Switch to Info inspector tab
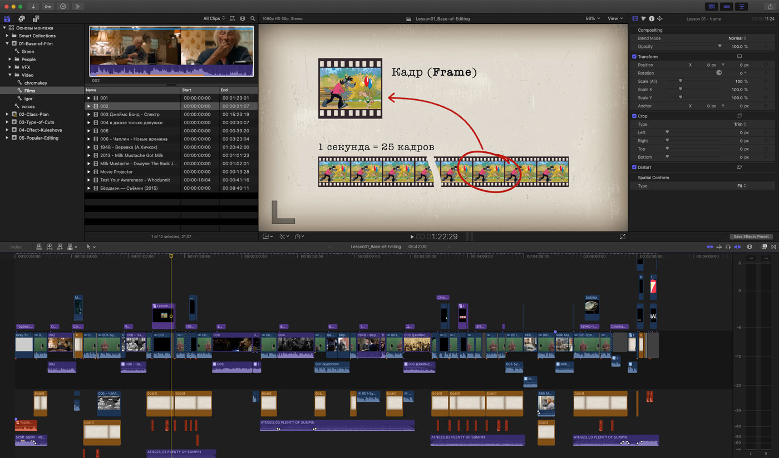779x458 pixels. click(x=652, y=18)
